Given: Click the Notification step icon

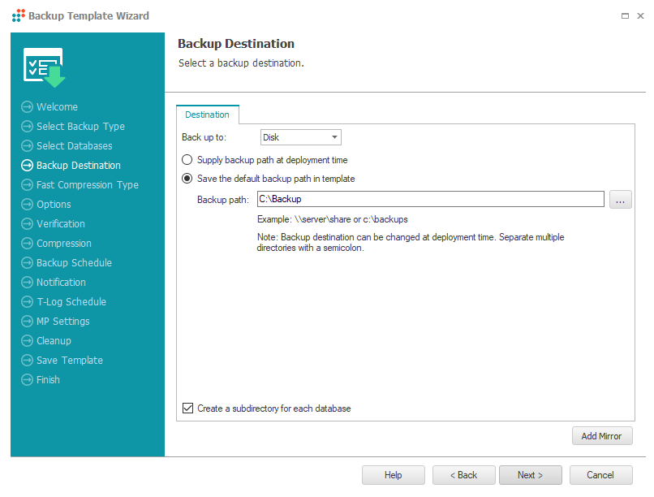Looking at the screenshot, I should [27, 282].
